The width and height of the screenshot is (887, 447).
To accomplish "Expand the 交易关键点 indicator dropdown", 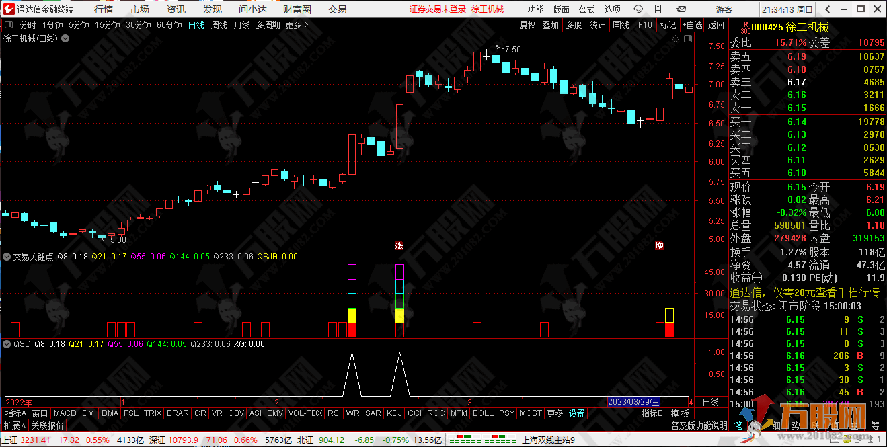I will coord(7,256).
